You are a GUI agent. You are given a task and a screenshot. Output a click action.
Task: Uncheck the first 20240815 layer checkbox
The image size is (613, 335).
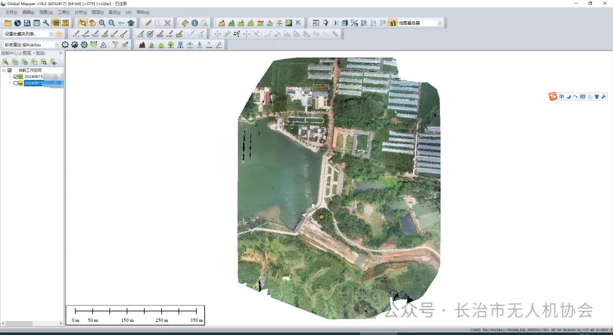pos(16,77)
